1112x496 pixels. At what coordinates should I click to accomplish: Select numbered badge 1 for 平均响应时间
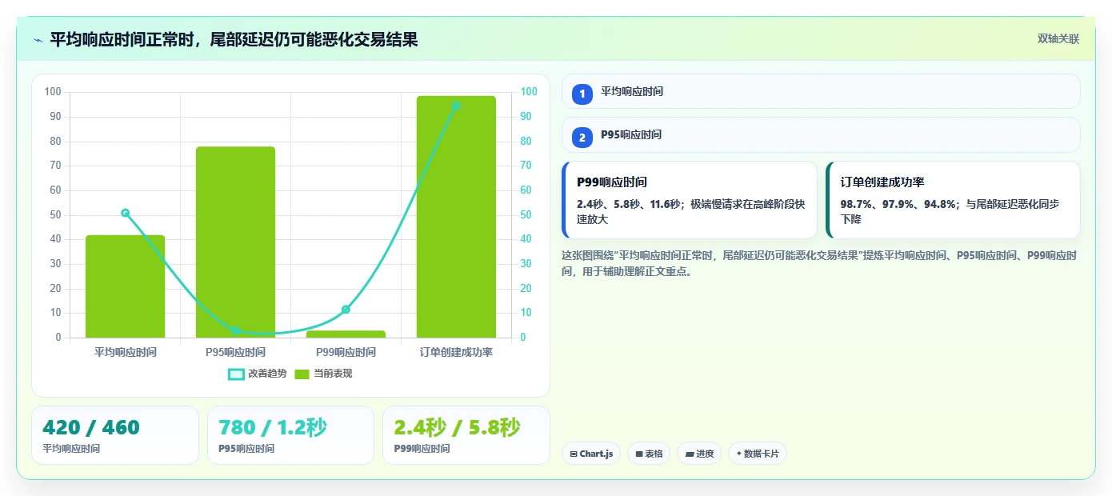click(x=582, y=94)
